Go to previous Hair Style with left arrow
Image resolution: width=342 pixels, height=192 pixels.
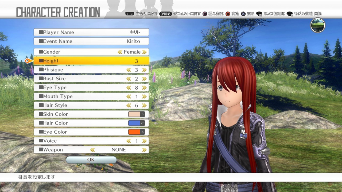pos(129,105)
